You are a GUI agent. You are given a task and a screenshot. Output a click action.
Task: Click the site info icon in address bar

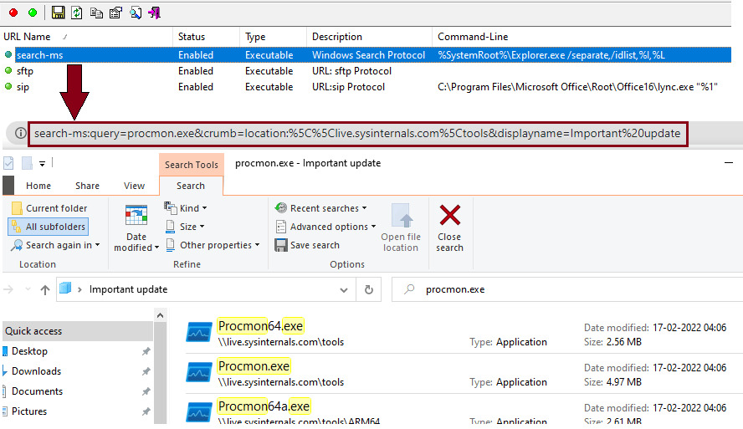(x=20, y=133)
